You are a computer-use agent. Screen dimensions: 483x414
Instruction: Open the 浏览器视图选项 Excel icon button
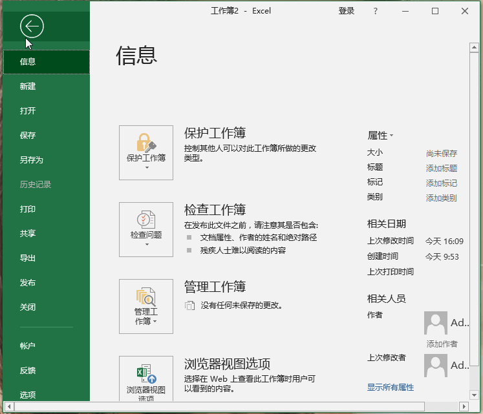[146, 378]
